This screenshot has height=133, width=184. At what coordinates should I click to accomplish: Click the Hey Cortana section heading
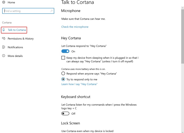(71, 38)
